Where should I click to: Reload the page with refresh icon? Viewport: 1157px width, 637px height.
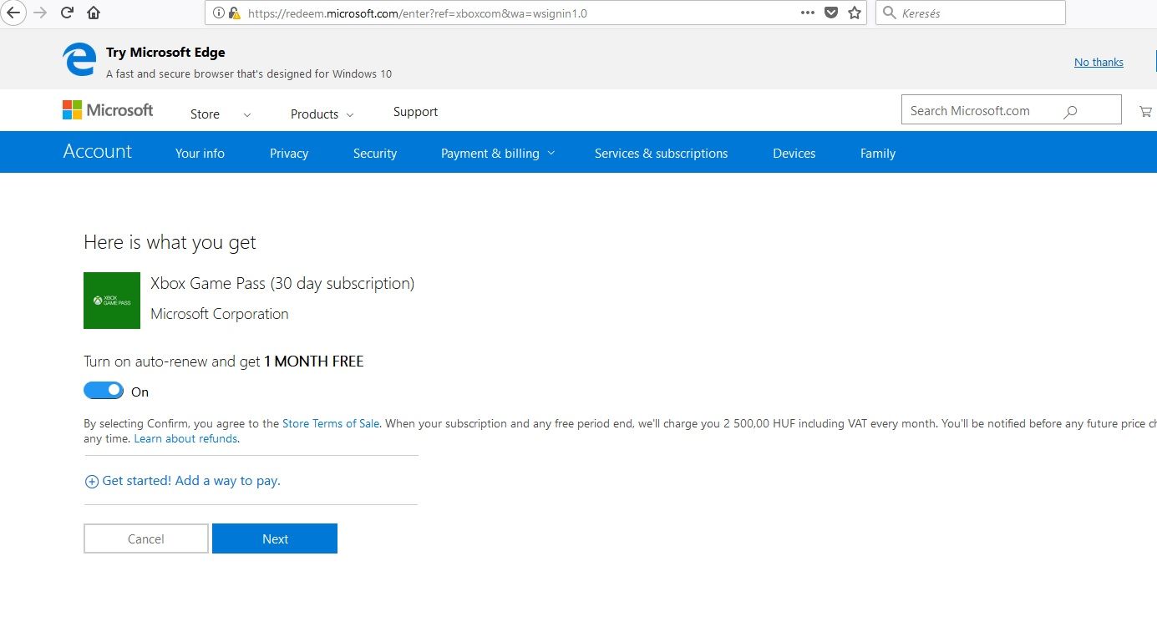[x=67, y=13]
